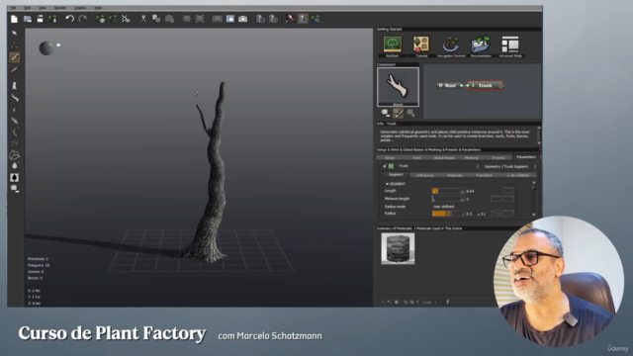Click the sphere light indicator in viewport
Viewport: 633px width, 356px height.
coord(46,48)
